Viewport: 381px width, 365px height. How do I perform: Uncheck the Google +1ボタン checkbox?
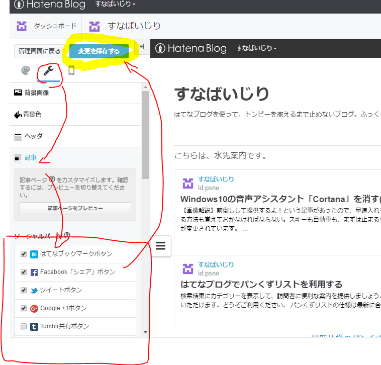coord(24,308)
